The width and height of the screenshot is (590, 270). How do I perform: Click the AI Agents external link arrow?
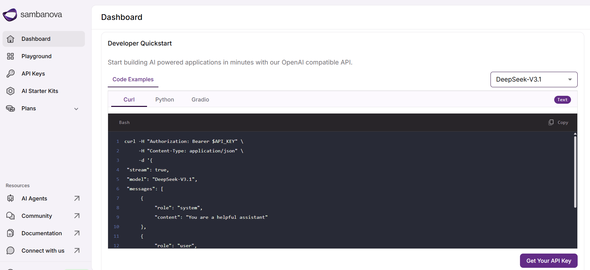tap(77, 198)
